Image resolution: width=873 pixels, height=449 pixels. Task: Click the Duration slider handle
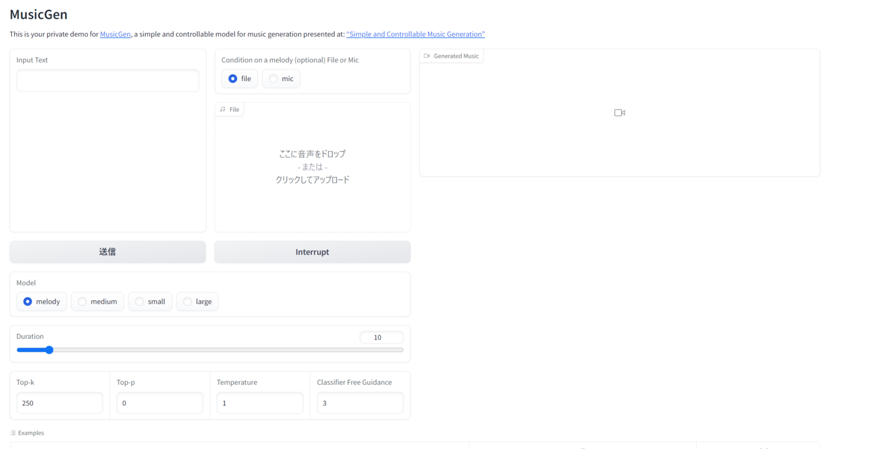pyautogui.click(x=49, y=350)
